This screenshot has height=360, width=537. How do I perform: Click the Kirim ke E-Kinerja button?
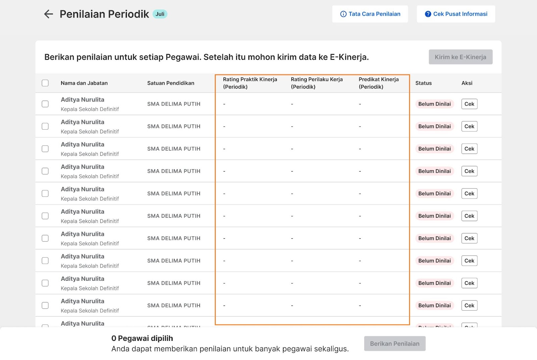pyautogui.click(x=460, y=57)
